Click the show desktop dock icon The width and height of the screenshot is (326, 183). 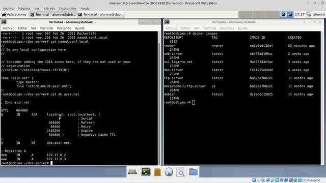pos(132,172)
